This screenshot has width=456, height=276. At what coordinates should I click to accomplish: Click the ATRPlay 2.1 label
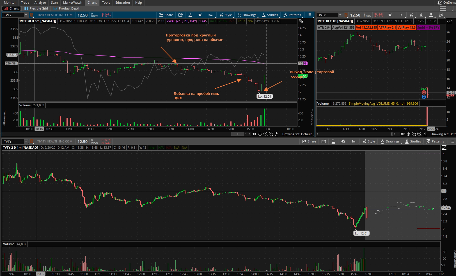click(x=387, y=27)
